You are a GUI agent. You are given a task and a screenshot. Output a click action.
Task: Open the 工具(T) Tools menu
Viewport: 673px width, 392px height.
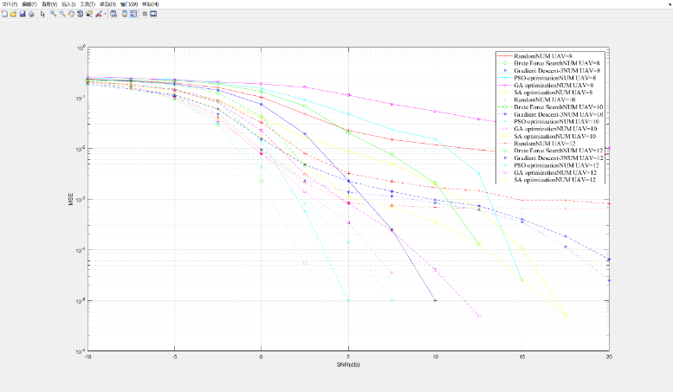[87, 4]
